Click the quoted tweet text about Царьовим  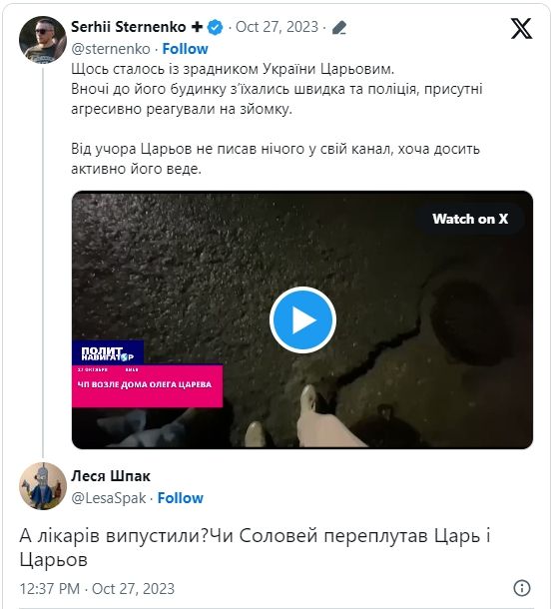pyautogui.click(x=276, y=119)
